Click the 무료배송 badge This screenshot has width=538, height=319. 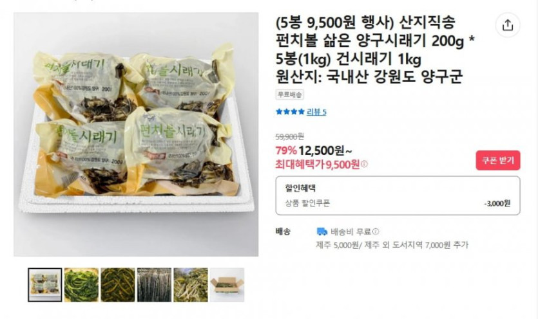[x=289, y=95]
